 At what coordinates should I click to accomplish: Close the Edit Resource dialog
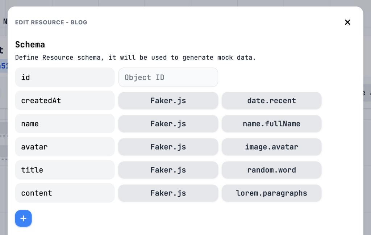tap(347, 22)
